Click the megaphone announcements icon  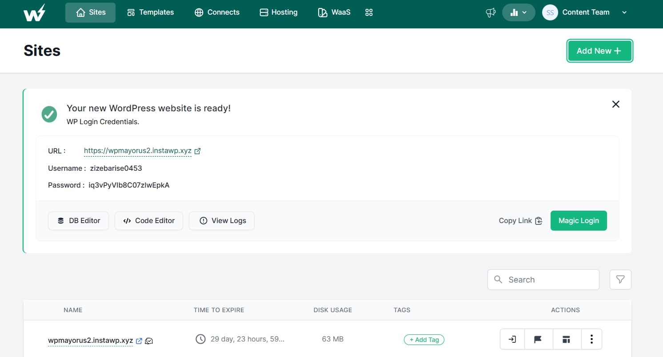[x=491, y=12]
